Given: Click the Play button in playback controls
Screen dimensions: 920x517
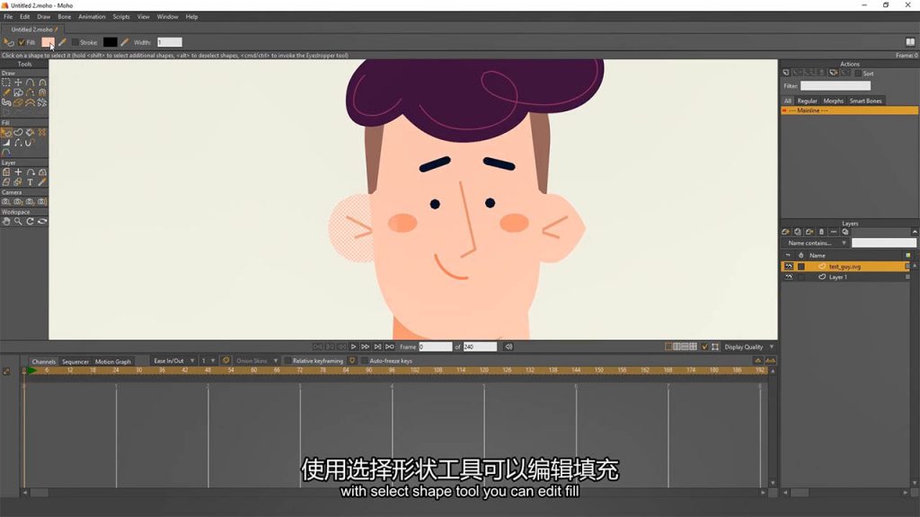Looking at the screenshot, I should pyautogui.click(x=354, y=346).
